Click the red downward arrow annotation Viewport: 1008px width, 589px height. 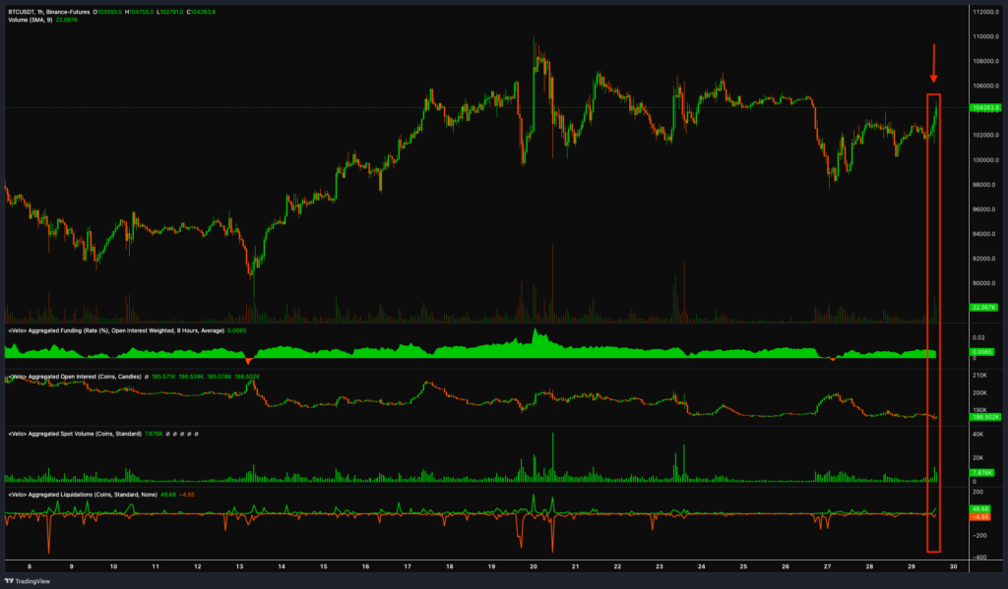[934, 63]
